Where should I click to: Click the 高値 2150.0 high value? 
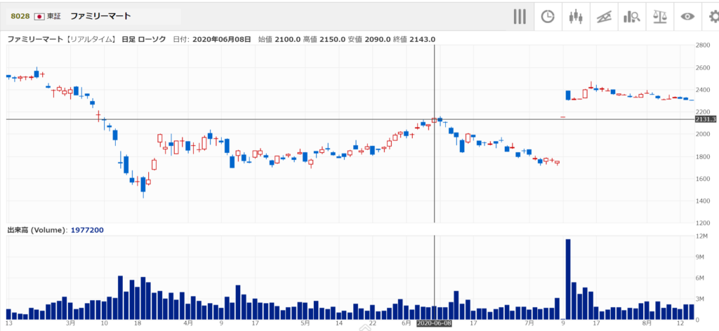[324, 39]
